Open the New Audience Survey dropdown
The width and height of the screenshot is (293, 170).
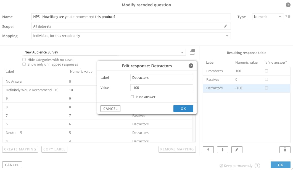coord(104,52)
